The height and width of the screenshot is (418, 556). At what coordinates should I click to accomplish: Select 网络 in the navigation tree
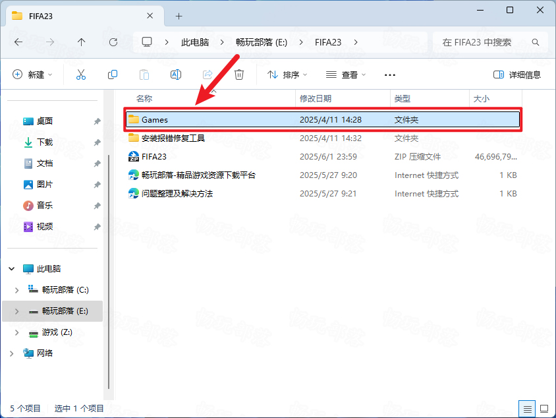pos(45,353)
